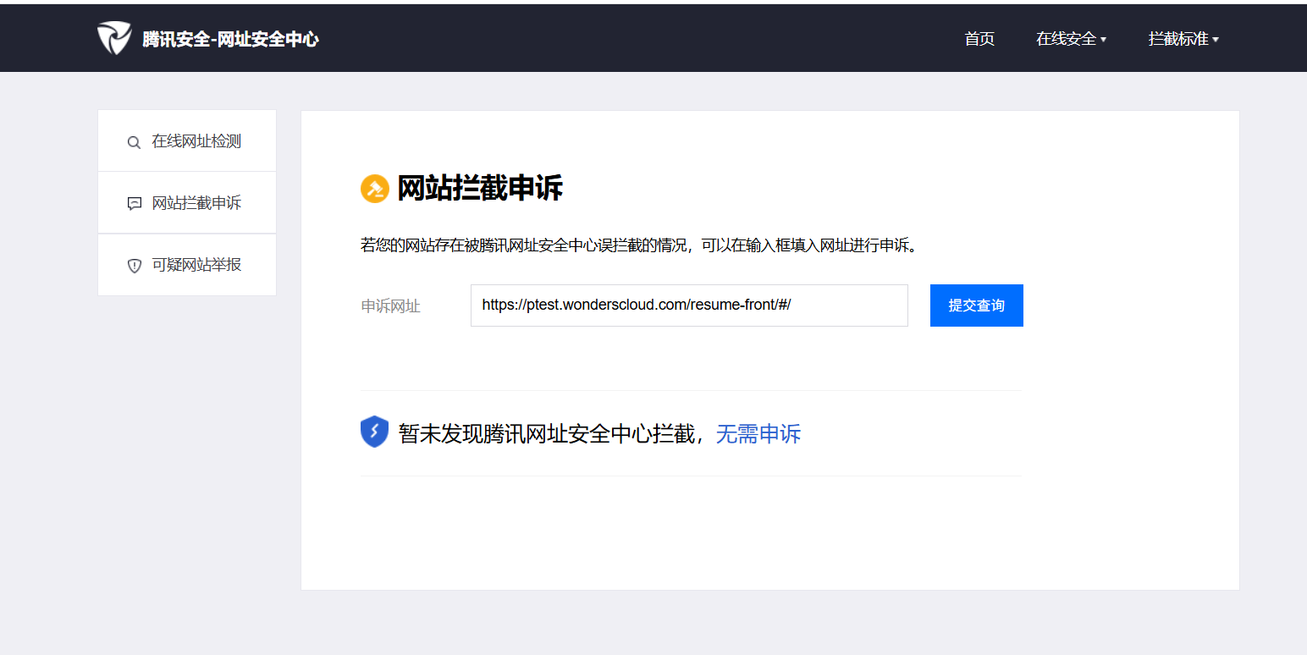Viewport: 1307px width, 655px height.
Task: Click the 提交查询 button
Action: (977, 305)
